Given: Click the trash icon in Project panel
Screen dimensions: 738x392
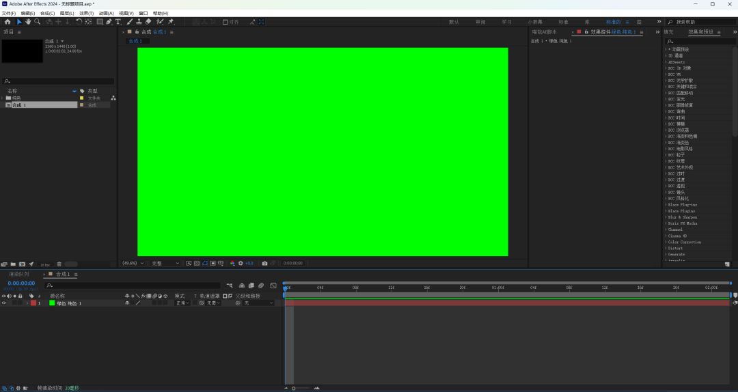Looking at the screenshot, I should [59, 264].
